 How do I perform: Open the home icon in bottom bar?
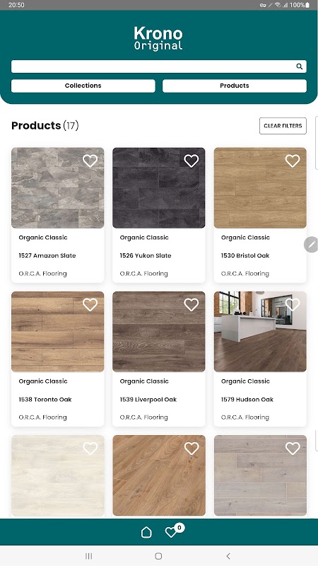[x=146, y=532]
